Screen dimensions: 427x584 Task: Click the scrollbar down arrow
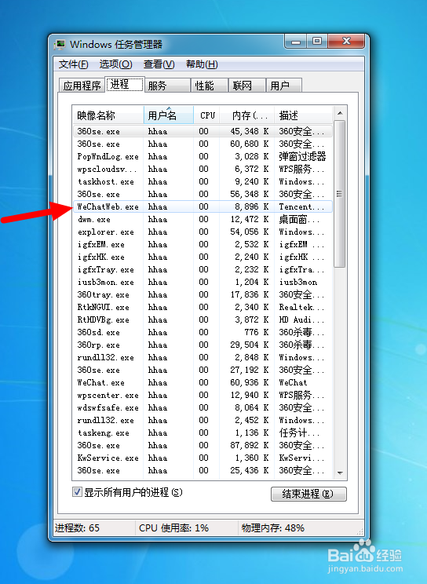340,473
